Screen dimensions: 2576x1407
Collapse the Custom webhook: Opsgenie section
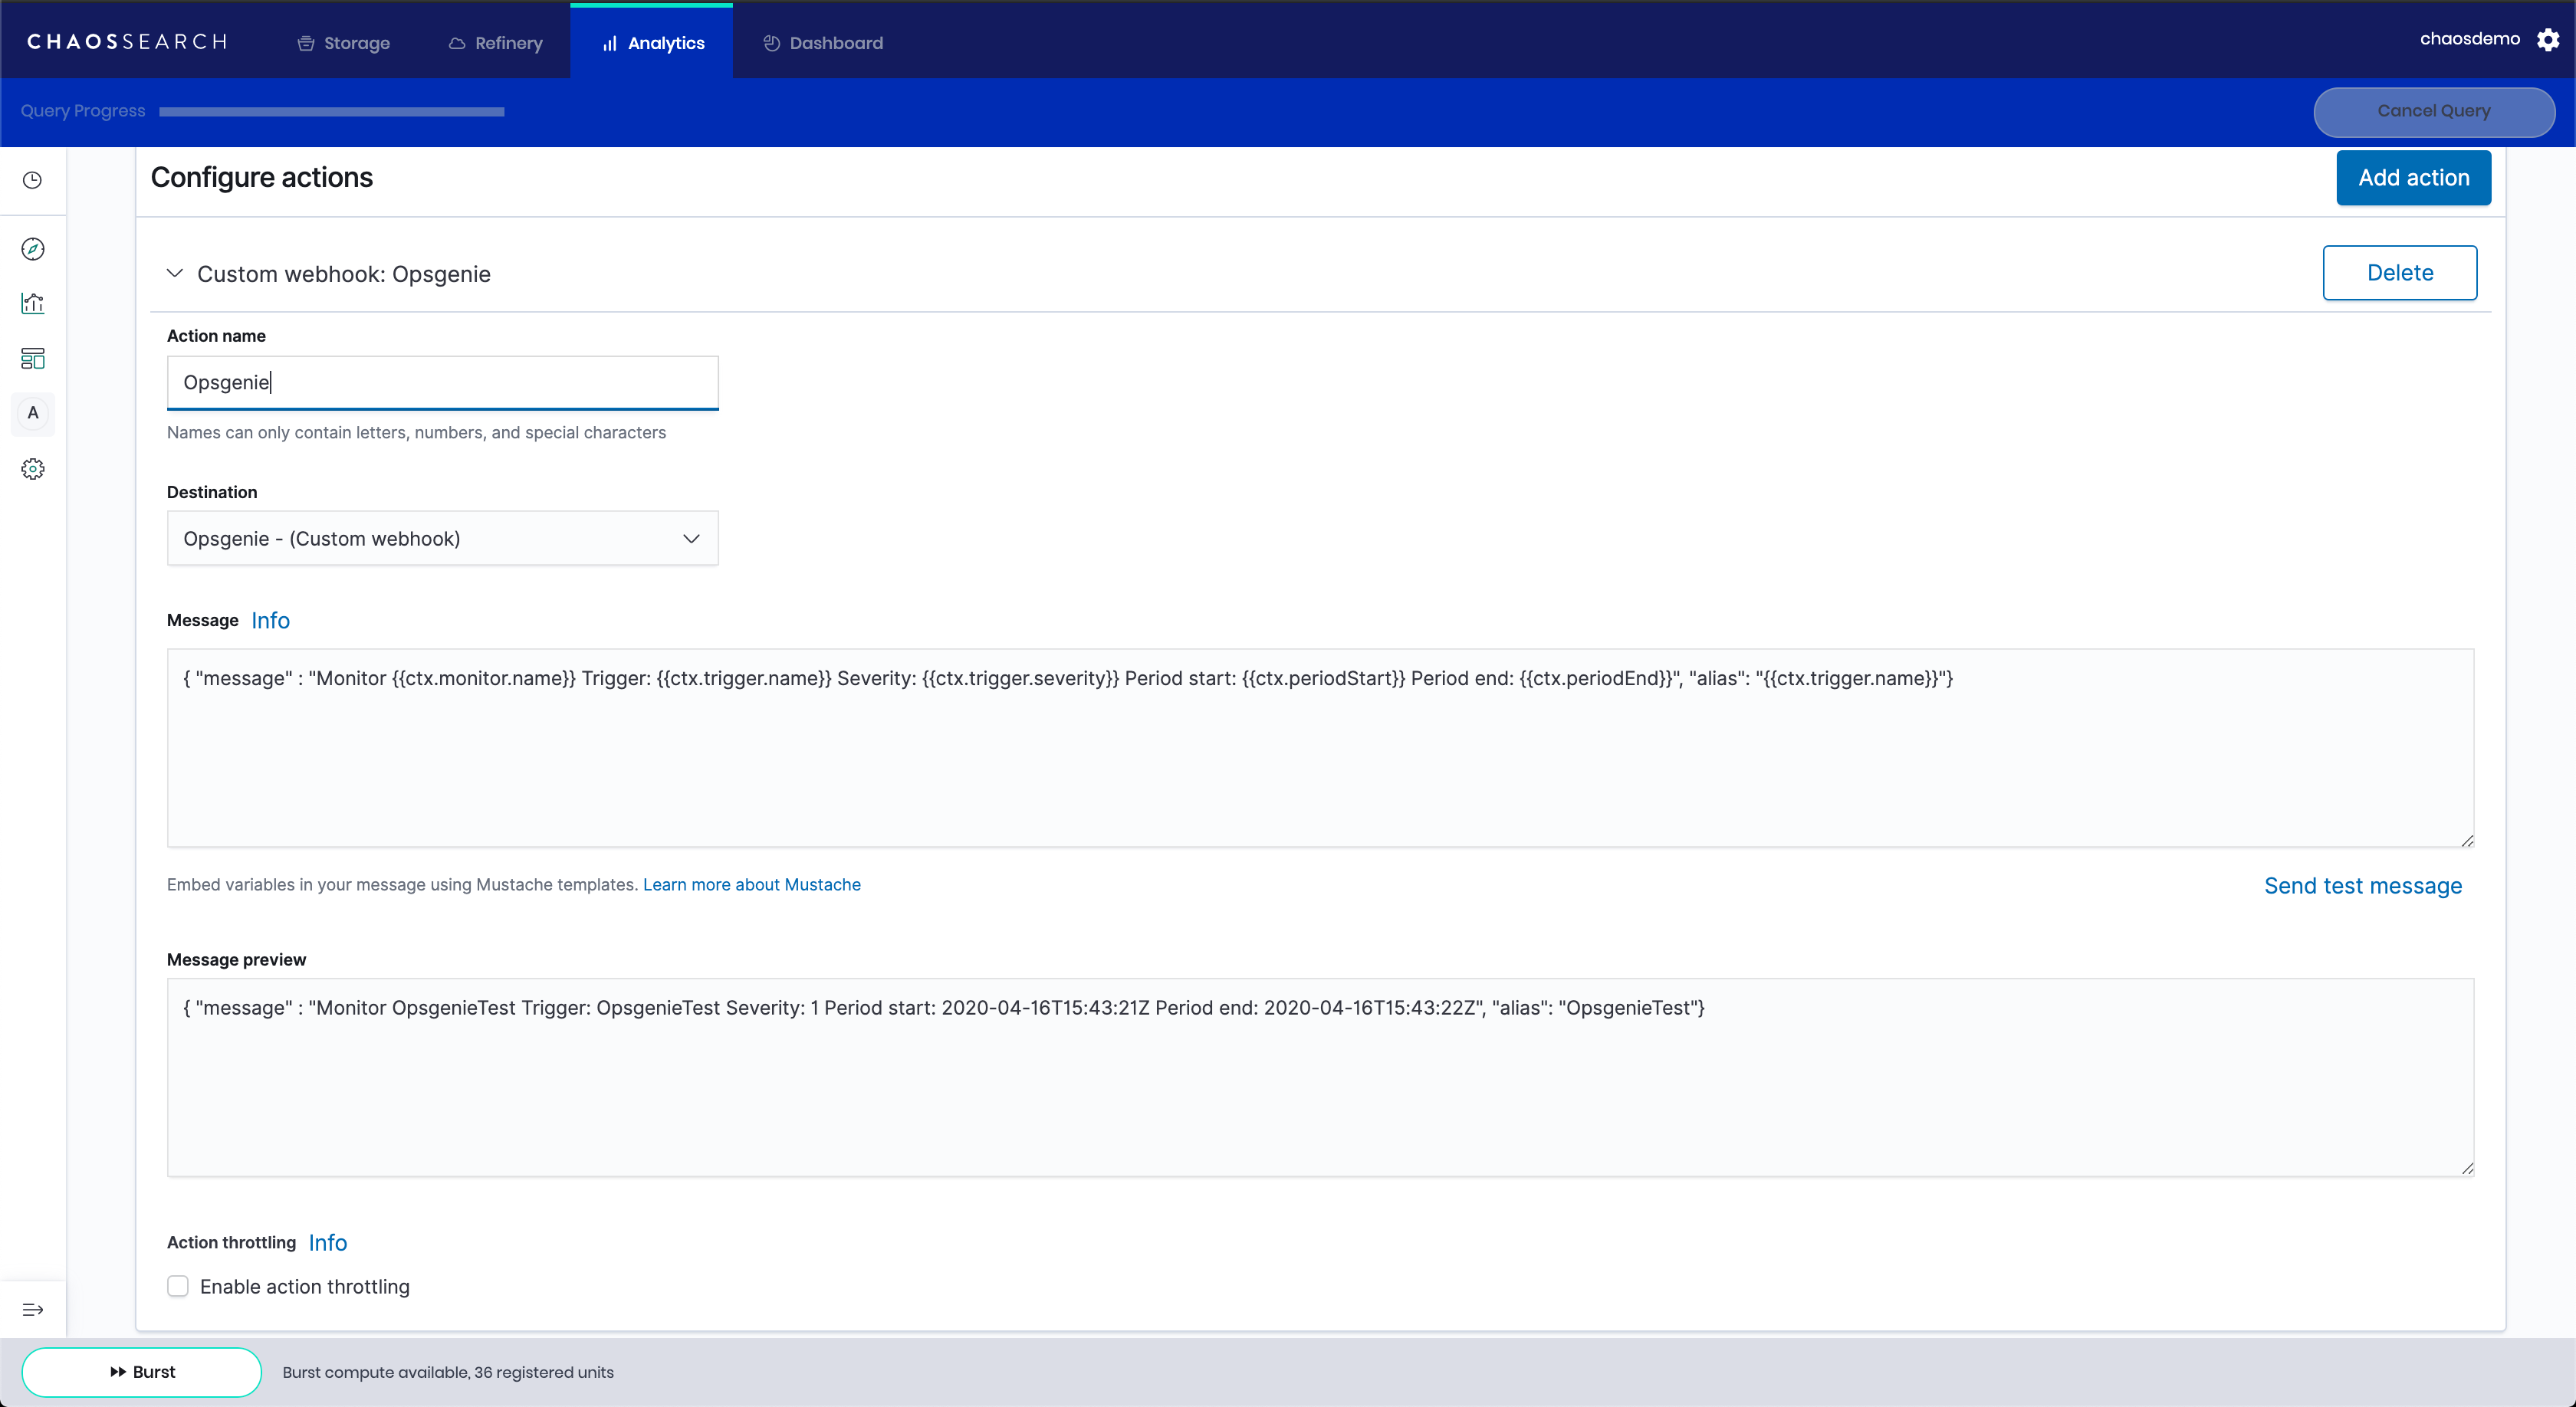pyautogui.click(x=175, y=273)
